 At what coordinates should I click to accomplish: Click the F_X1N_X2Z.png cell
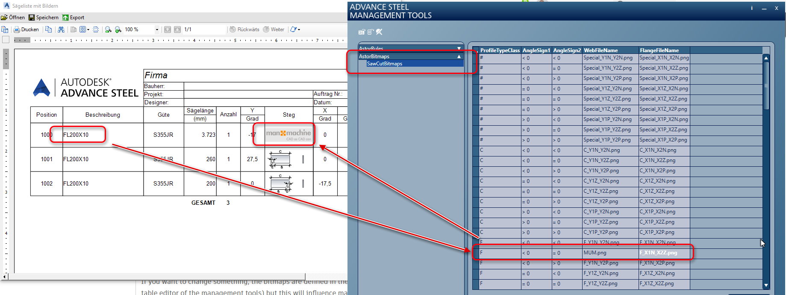click(664, 253)
